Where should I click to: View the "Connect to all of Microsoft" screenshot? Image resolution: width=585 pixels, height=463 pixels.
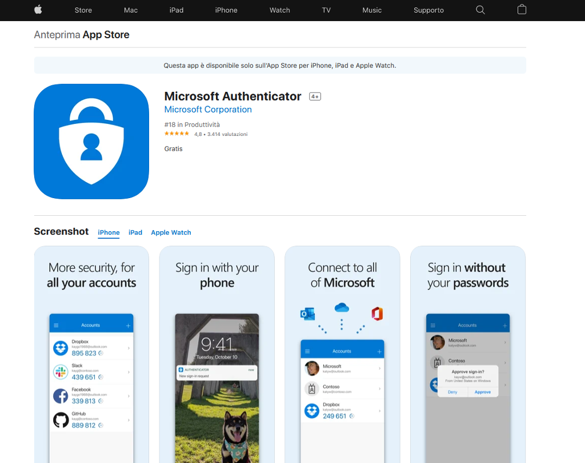pos(342,354)
